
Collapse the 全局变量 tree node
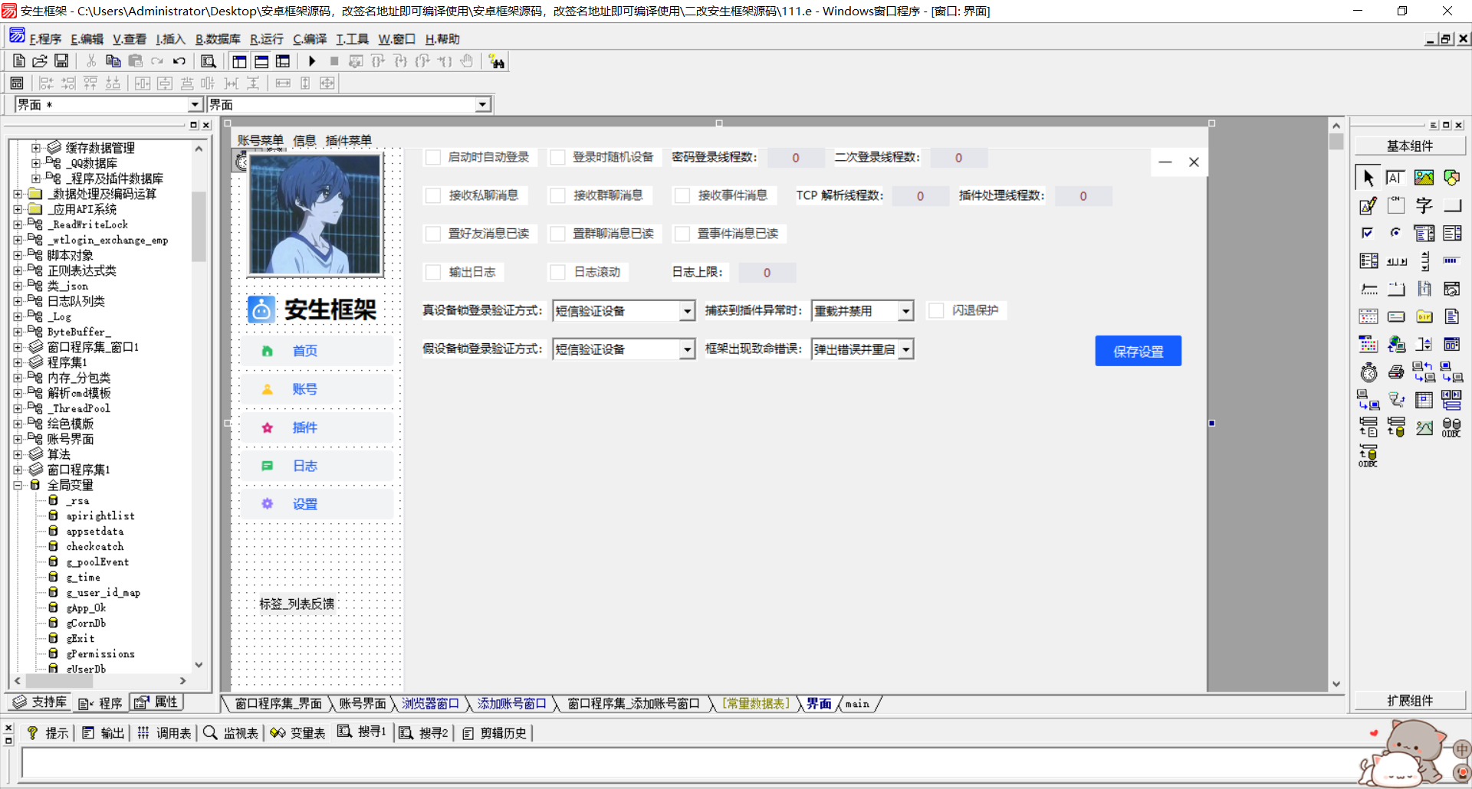coord(18,485)
